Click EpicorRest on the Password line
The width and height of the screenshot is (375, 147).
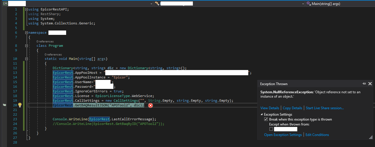coord(63,87)
